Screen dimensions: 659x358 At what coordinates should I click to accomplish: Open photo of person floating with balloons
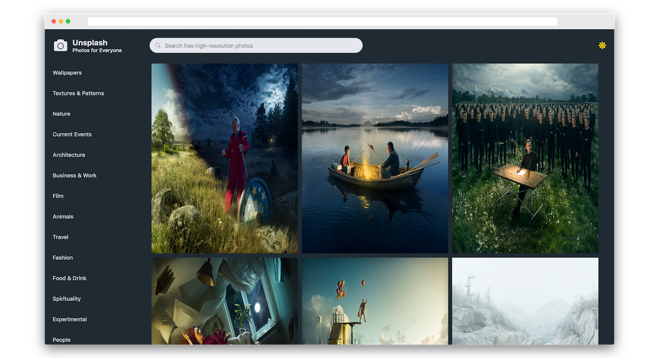tap(375, 301)
